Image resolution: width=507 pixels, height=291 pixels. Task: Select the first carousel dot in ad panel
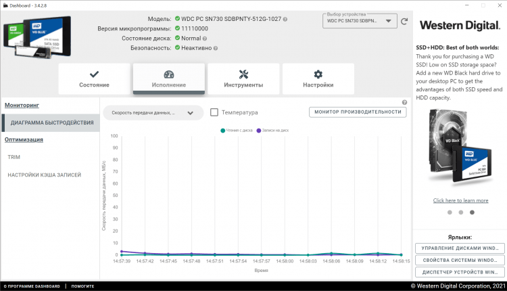click(449, 212)
